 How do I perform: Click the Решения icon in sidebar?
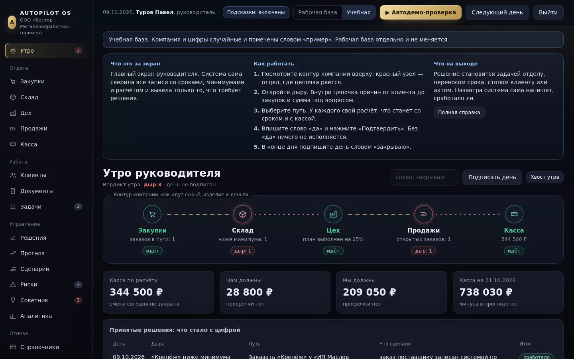coord(13,238)
